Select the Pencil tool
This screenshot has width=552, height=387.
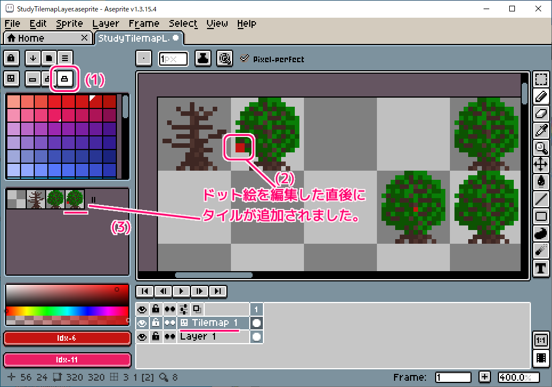click(541, 96)
